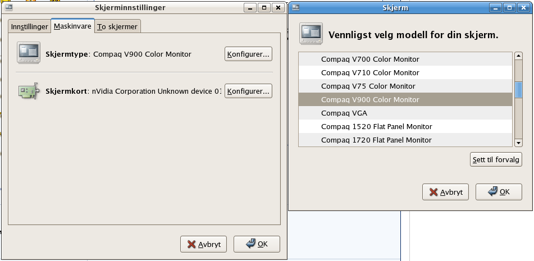Close the Skjerm dialog window

524,7
